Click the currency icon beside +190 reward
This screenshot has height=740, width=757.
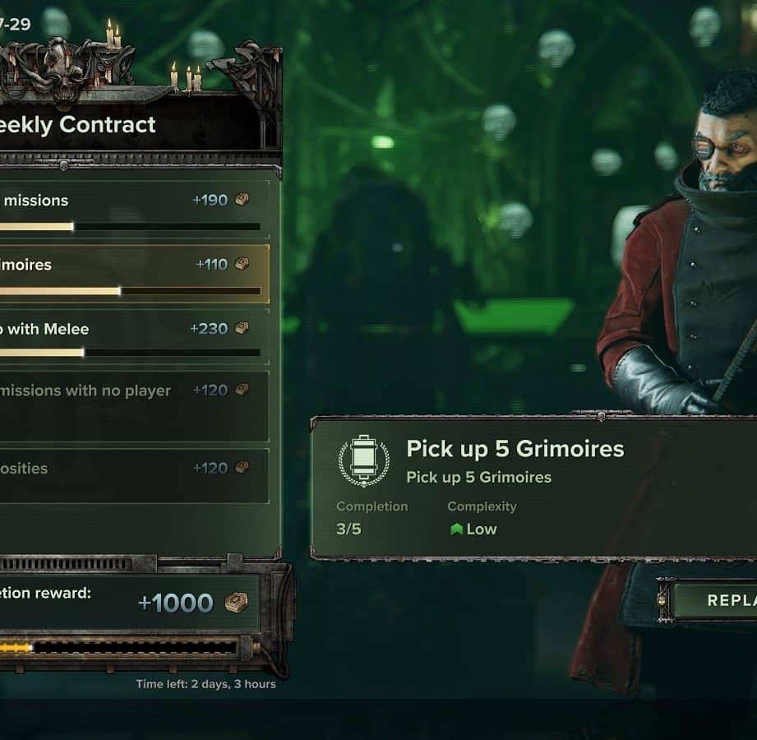pos(242,200)
